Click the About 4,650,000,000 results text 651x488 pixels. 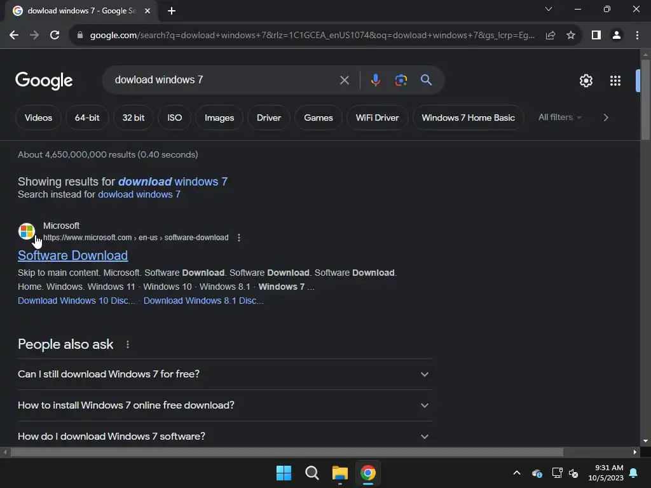[108, 155]
